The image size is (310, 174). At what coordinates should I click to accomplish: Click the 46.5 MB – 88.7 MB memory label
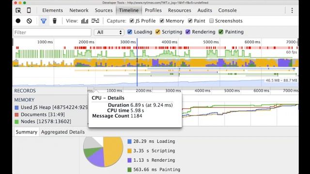pyautogui.click(x=281, y=80)
